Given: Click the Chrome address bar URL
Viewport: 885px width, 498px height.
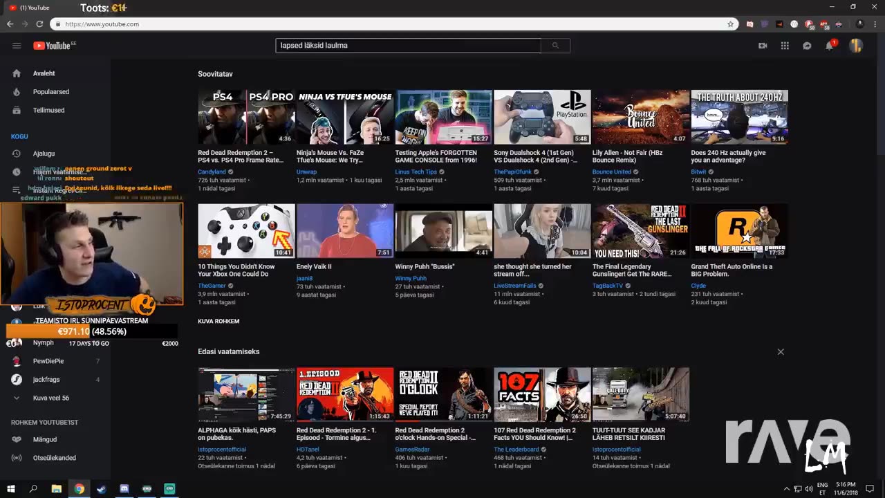Looking at the screenshot, I should click(102, 24).
